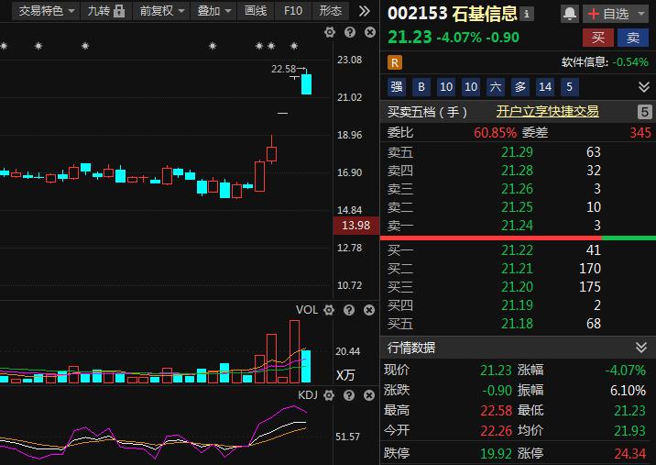Click the 涨停 price 24.34
The height and width of the screenshot is (465, 656).
[630, 453]
